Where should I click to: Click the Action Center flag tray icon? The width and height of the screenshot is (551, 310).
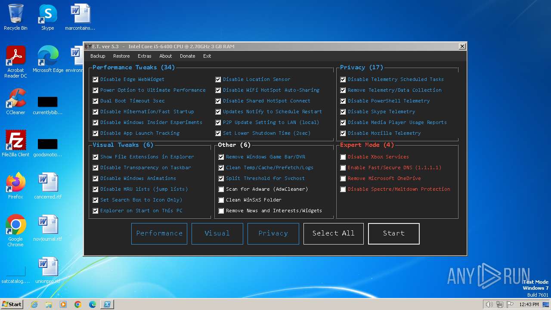point(511,304)
